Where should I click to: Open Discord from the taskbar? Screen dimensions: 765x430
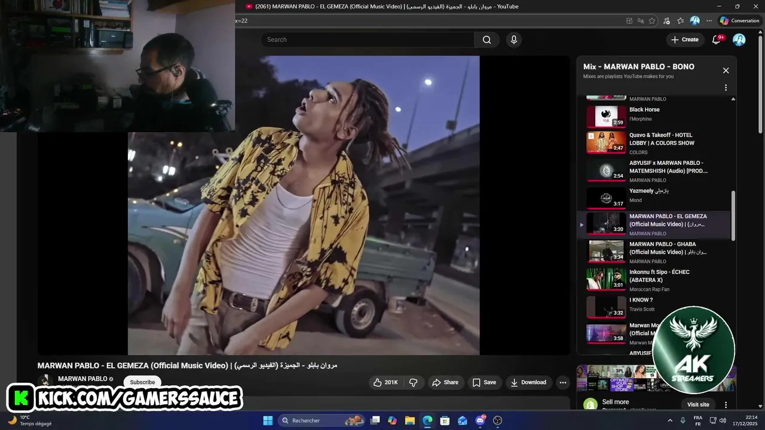pos(480,420)
